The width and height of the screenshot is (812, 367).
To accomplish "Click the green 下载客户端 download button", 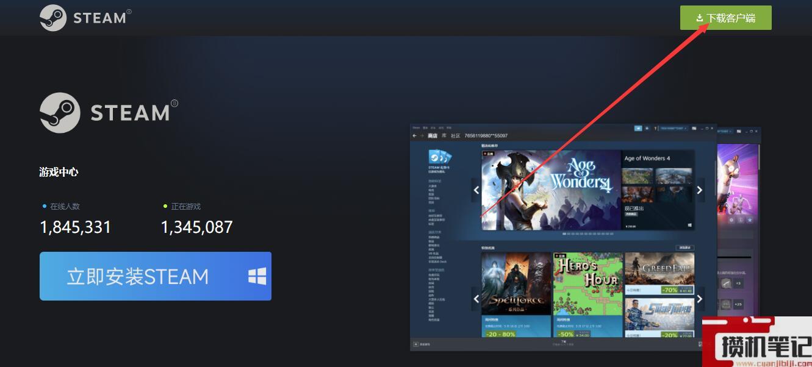I will 725,18.
